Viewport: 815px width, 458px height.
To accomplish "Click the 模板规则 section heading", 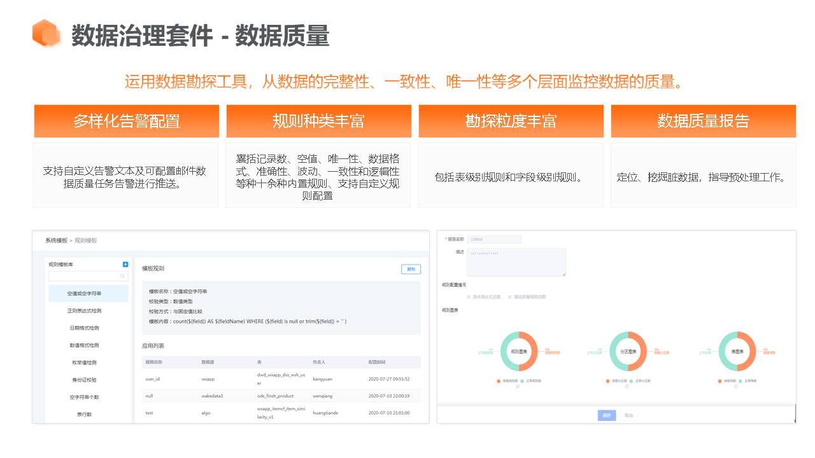I will click(153, 269).
